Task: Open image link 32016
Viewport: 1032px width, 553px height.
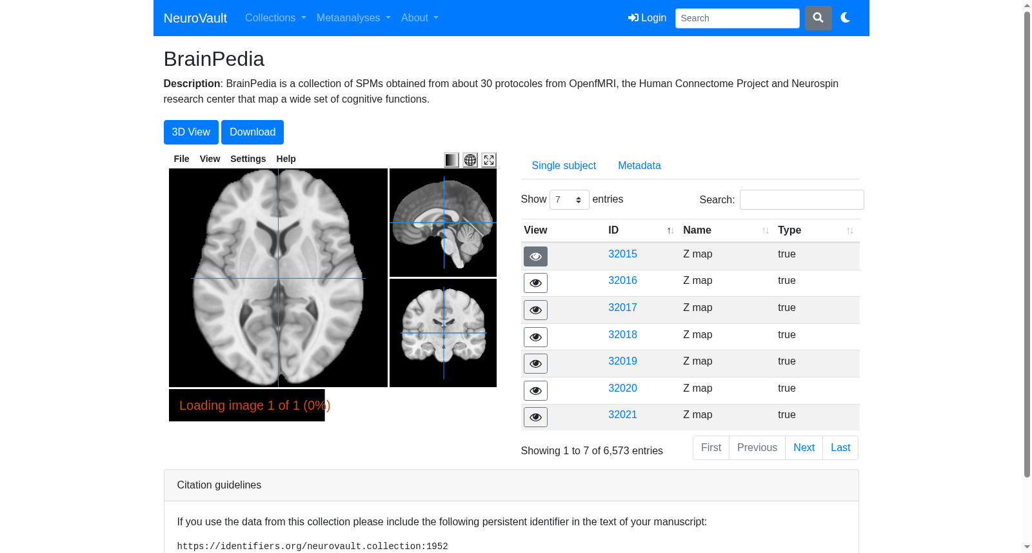Action: tap(622, 281)
